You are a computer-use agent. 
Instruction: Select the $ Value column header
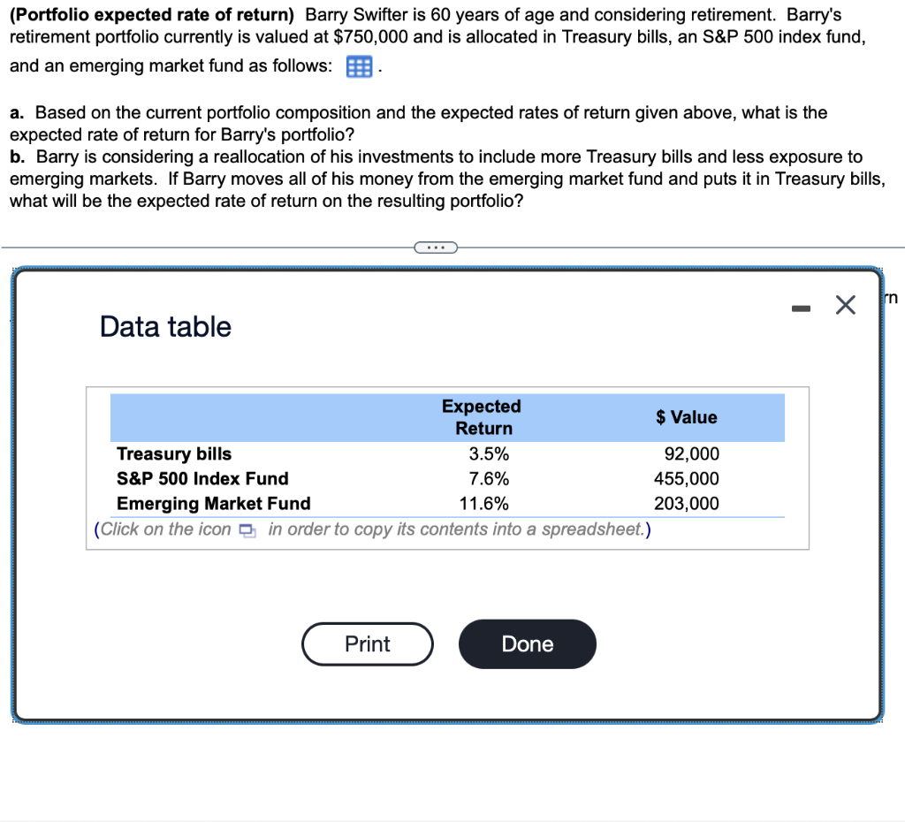687,417
